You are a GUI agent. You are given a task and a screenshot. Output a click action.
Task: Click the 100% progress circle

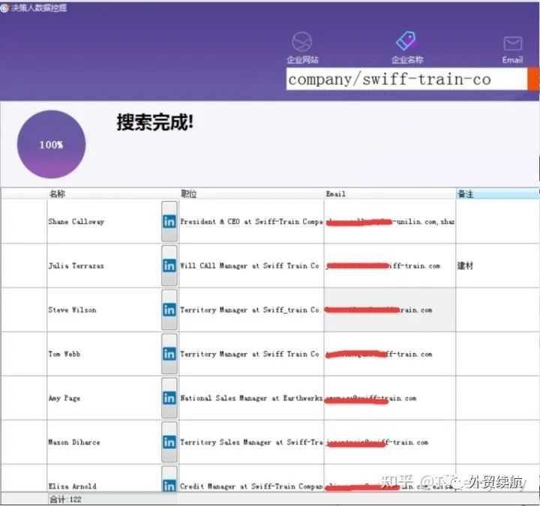pyautogui.click(x=51, y=144)
